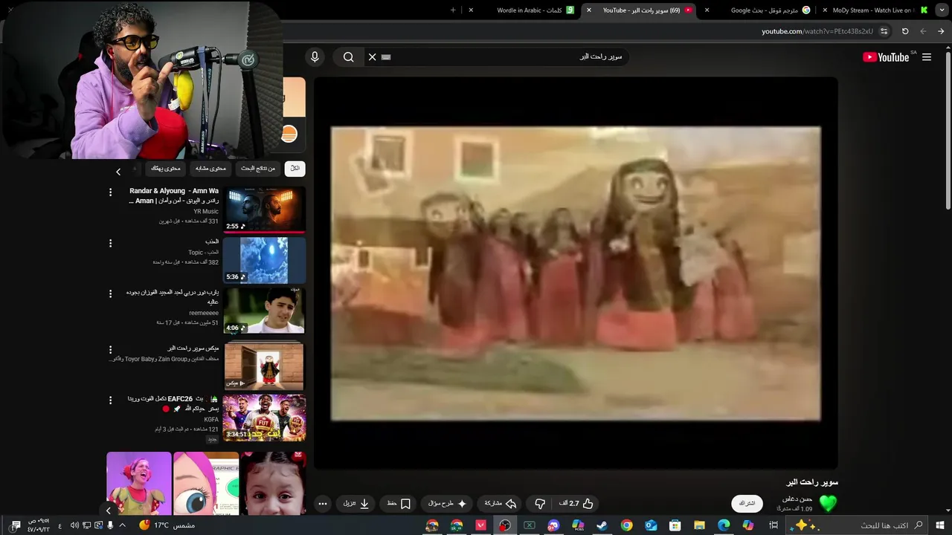
Task: Click the video player to pause
Action: [x=576, y=273]
